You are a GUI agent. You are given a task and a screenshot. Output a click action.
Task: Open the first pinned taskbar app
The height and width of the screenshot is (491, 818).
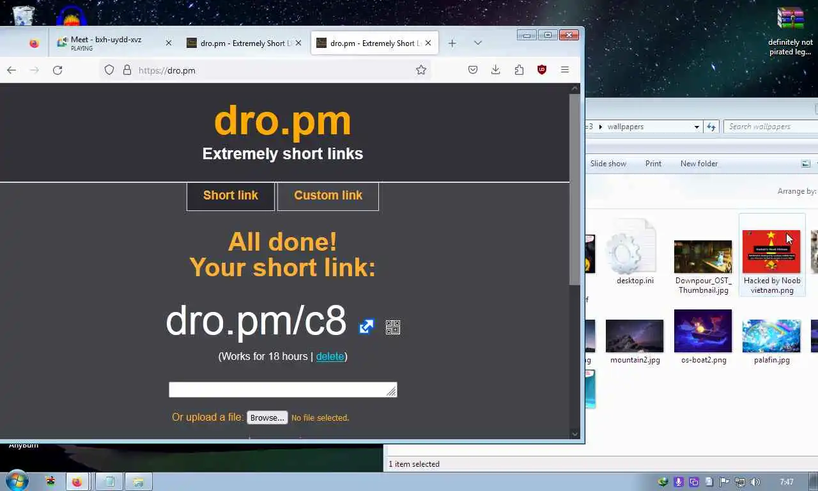pyautogui.click(x=50, y=481)
